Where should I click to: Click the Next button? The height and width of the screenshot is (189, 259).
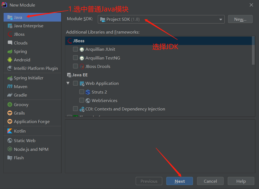click(179, 181)
